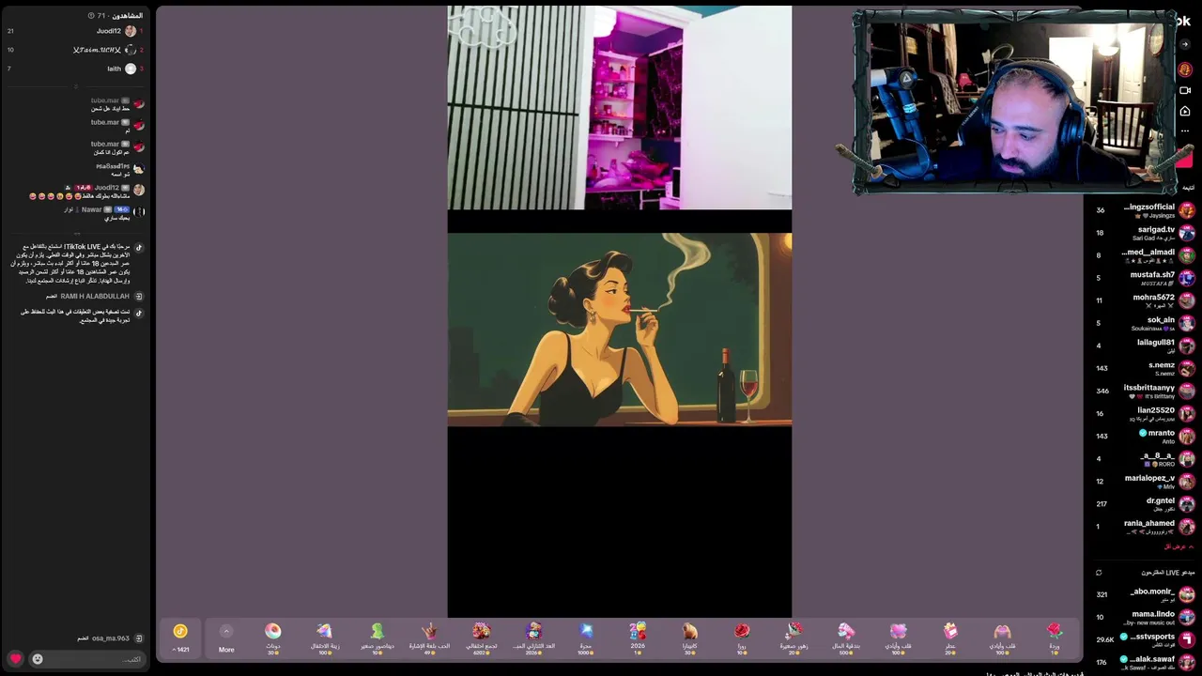The height and width of the screenshot is (676, 1202).
Task: Open s.nemz live channel
Action: pos(1144,368)
